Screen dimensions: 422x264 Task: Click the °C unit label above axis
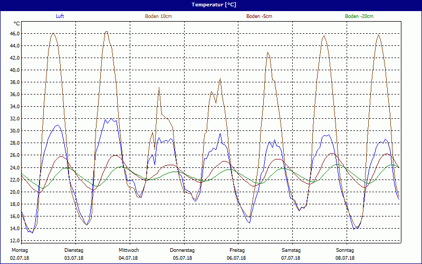point(17,24)
